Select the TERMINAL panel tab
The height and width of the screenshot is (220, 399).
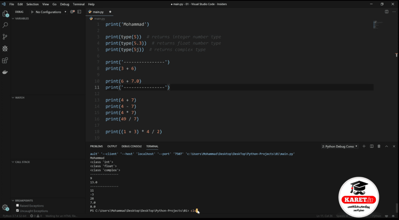pos(152,146)
